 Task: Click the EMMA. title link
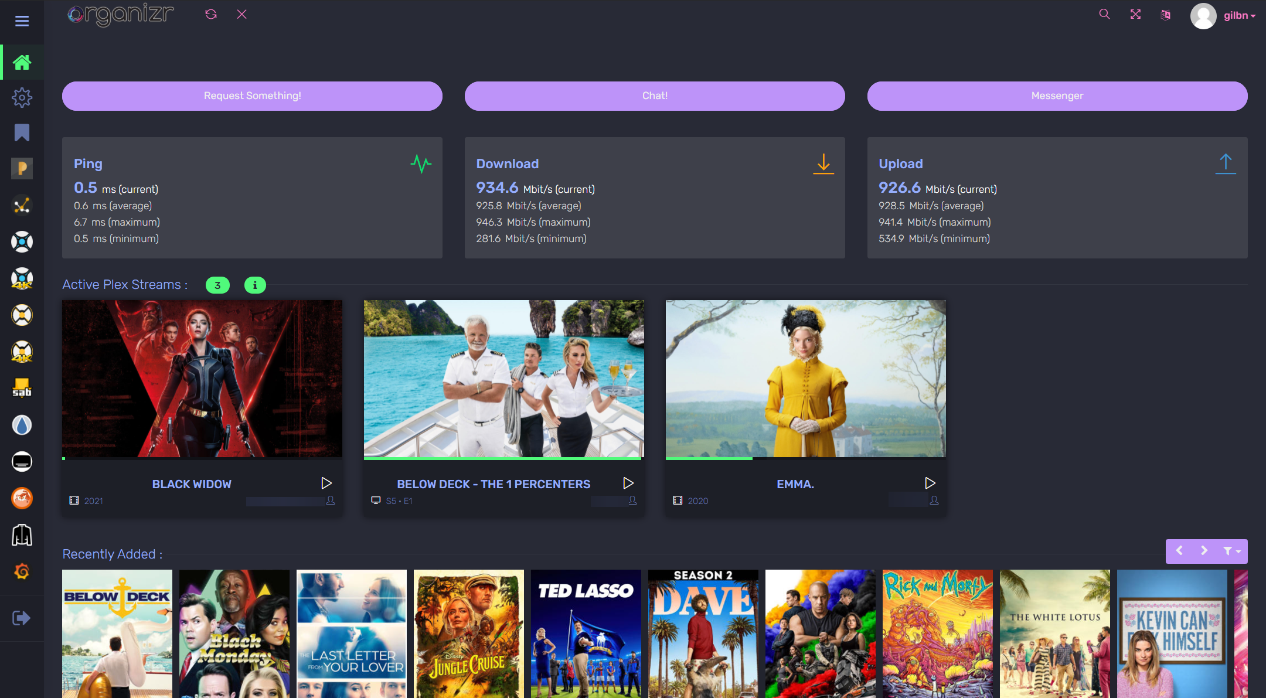(x=795, y=484)
